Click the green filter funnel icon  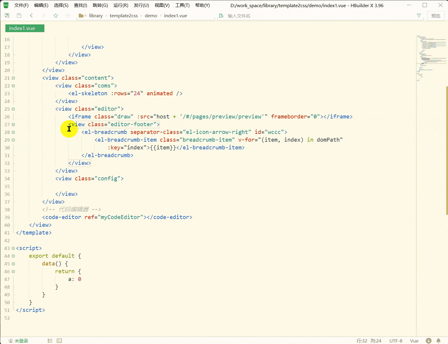pos(419,15)
